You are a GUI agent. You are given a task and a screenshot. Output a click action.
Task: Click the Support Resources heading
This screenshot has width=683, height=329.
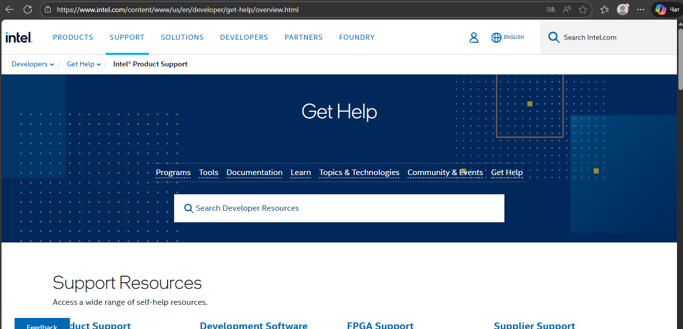(x=127, y=283)
